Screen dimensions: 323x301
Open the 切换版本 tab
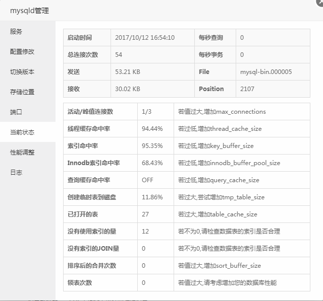click(x=28, y=71)
